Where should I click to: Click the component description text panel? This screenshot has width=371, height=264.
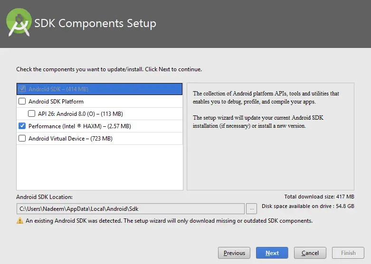pyautogui.click(x=270, y=136)
